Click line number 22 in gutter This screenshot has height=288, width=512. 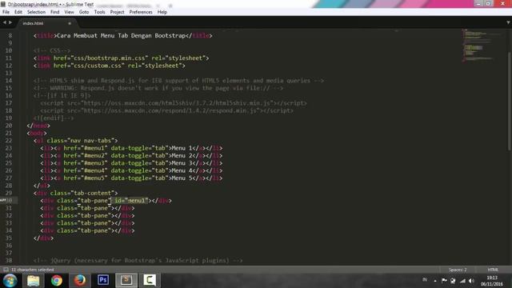click(9, 141)
